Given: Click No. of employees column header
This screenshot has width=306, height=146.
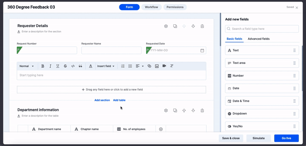Looking at the screenshot, I should pos(135,129).
